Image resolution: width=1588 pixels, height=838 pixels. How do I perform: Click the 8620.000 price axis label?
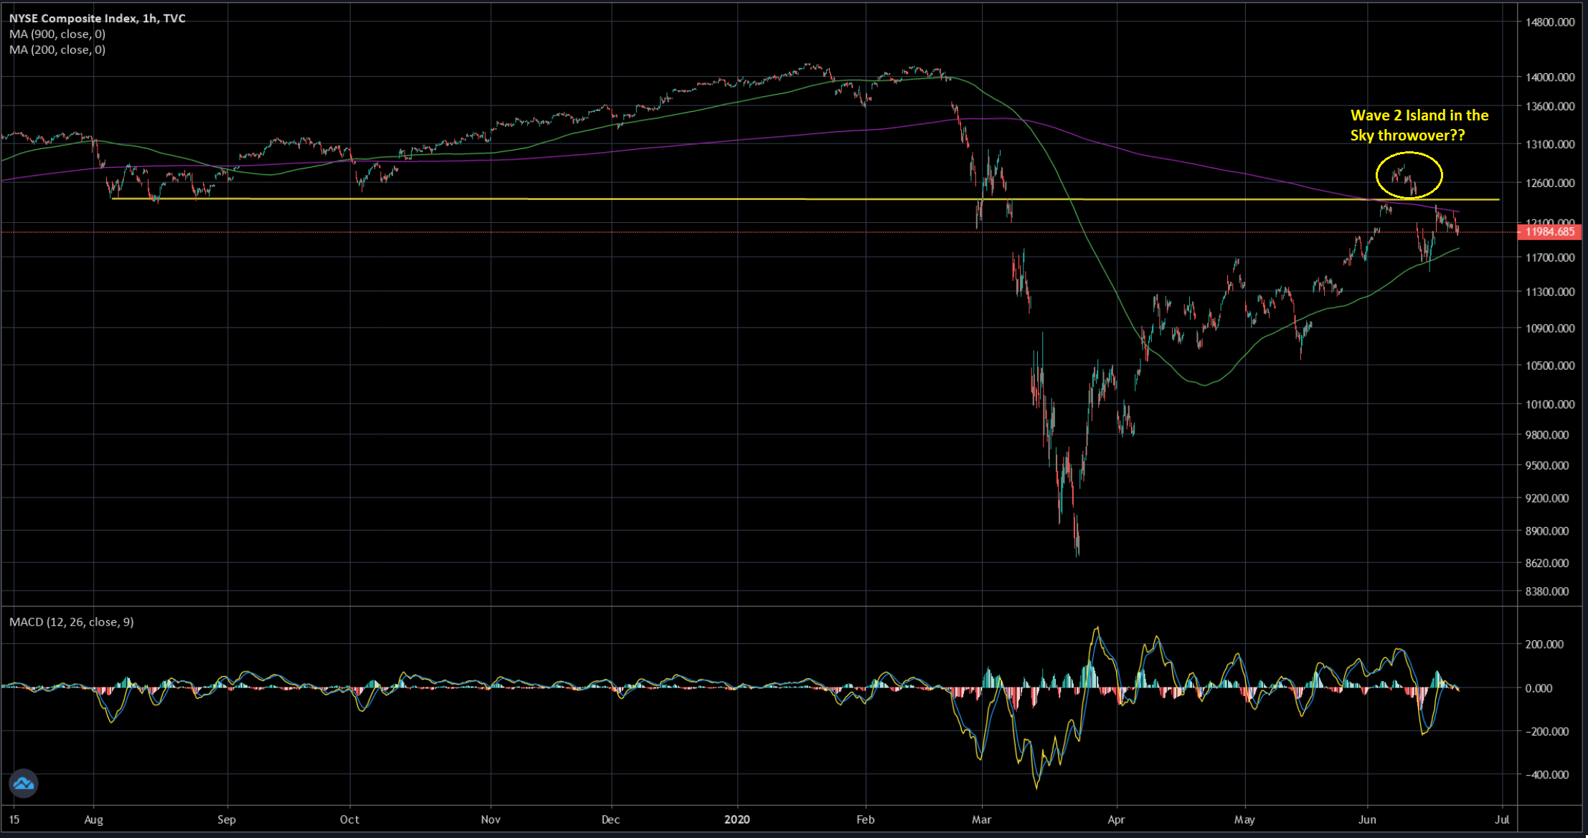[1547, 563]
